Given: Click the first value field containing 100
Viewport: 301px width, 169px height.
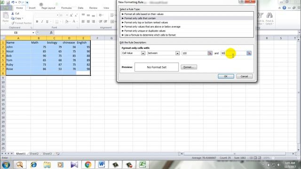Looking at the screenshot, I should click(x=194, y=53).
